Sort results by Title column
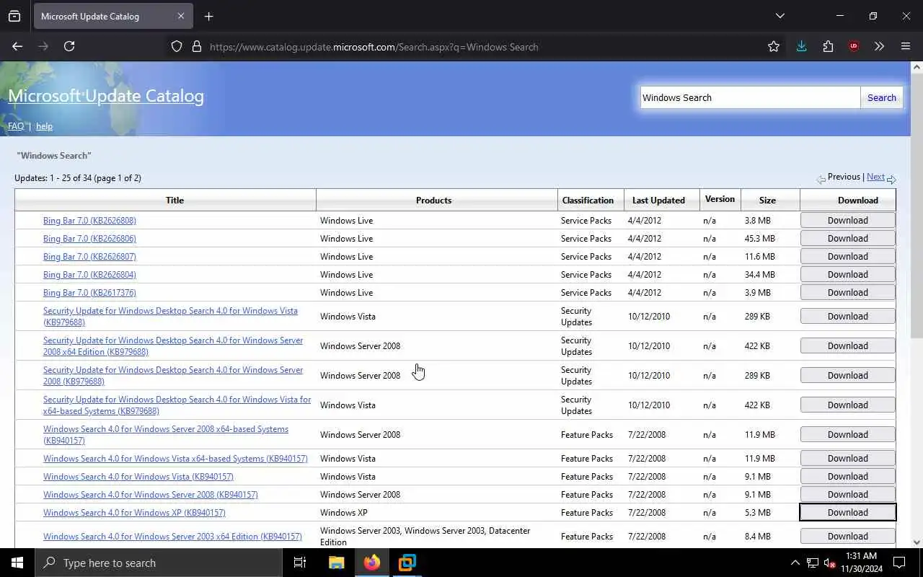 pos(175,201)
